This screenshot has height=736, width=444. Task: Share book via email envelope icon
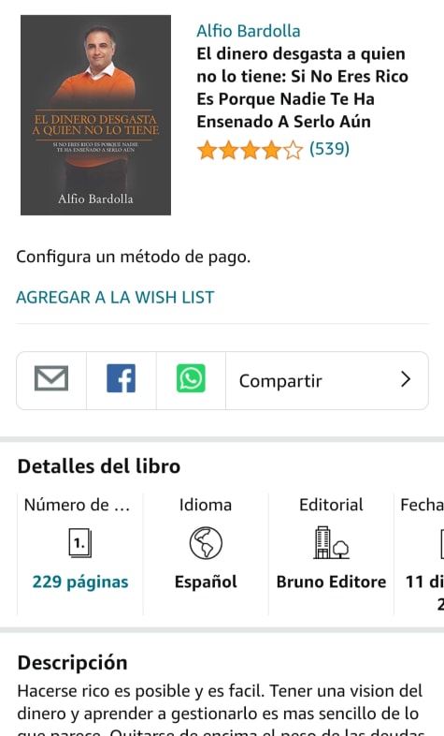tap(51, 378)
